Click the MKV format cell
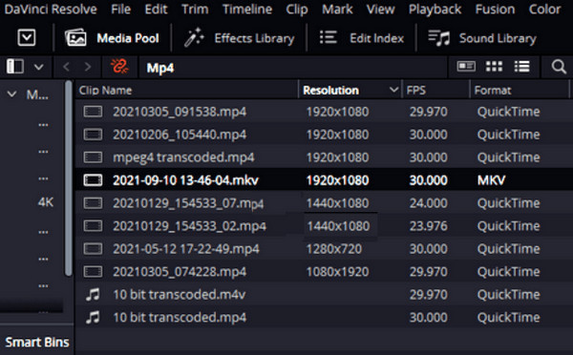 coord(491,180)
